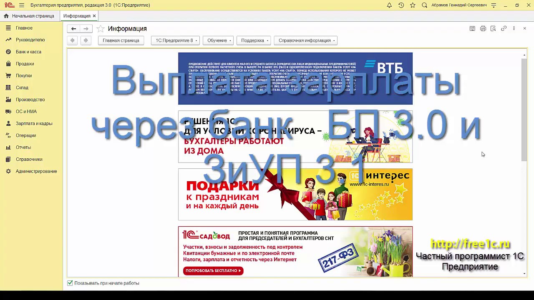
Task: Click the vertical scrollbar thumb
Action: [x=524, y=110]
